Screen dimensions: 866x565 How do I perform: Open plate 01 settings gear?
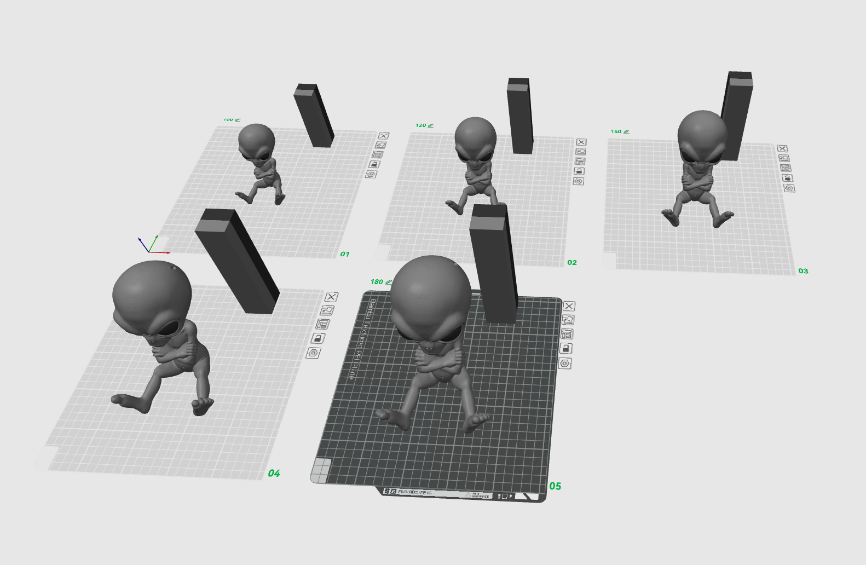(371, 174)
